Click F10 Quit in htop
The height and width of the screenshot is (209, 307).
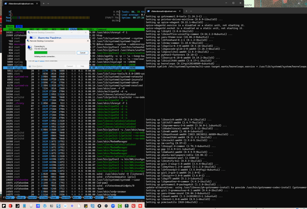click(108, 198)
